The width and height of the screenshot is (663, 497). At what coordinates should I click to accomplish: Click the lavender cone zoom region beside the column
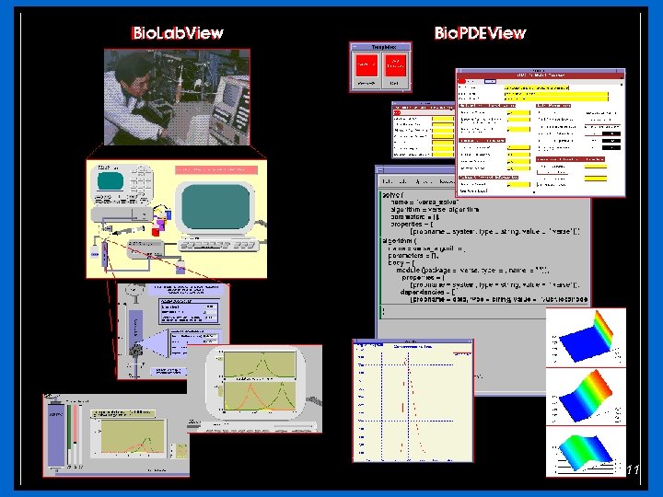[156, 343]
